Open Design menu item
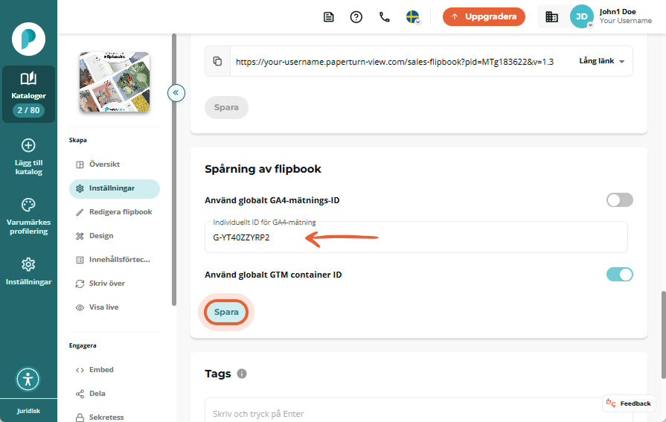 [115, 236]
